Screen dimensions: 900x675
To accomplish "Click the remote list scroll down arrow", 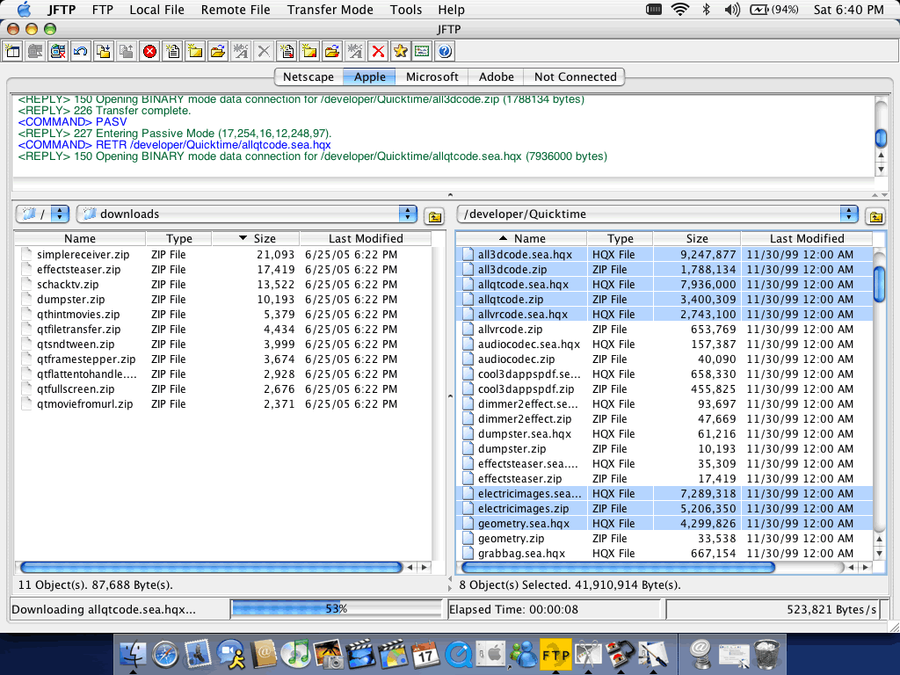I will [x=879, y=554].
